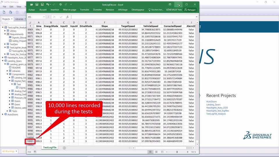Open File menu in CATIA Stimulus

tap(4, 7)
